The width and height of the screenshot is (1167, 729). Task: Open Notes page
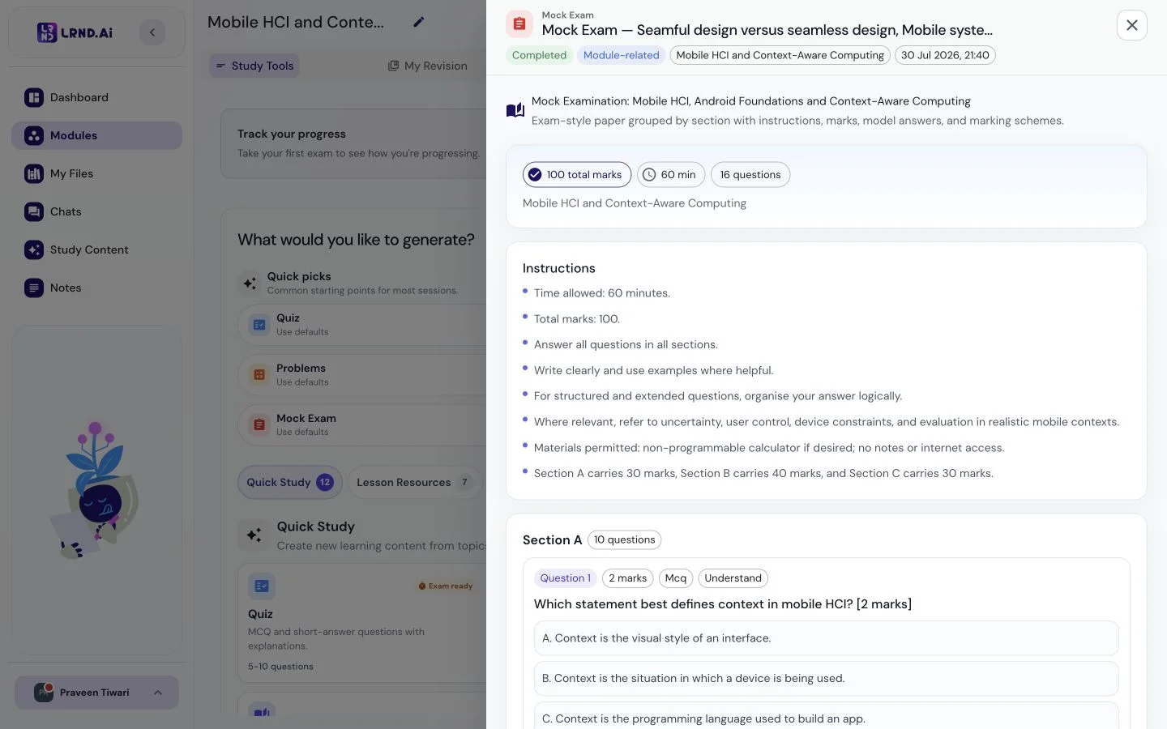[x=96, y=288]
